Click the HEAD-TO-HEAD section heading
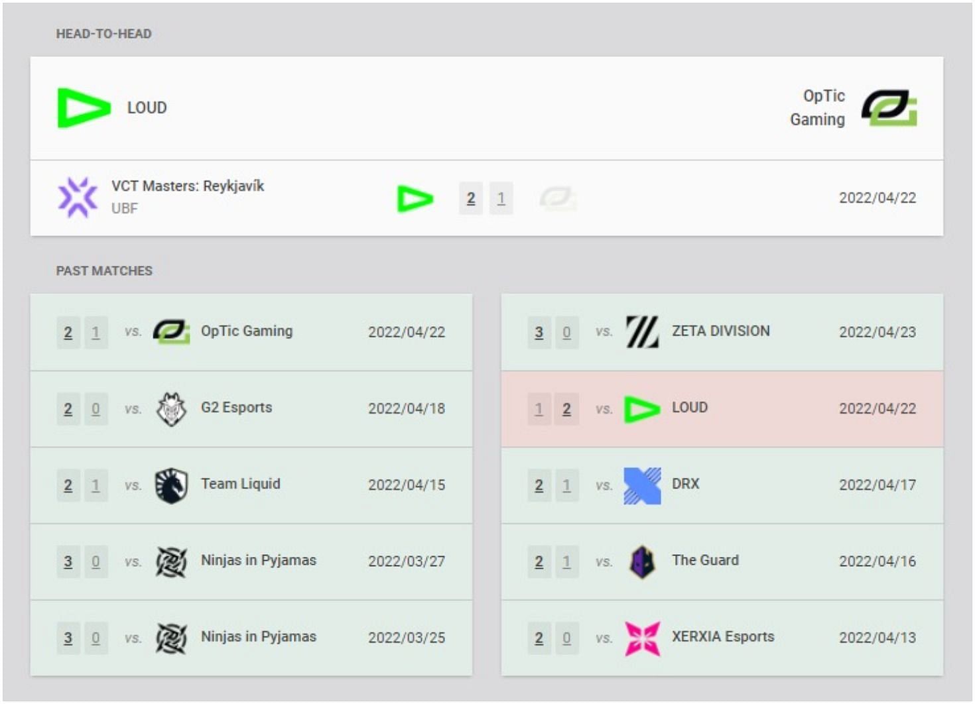The width and height of the screenshot is (975, 704). pos(103,34)
